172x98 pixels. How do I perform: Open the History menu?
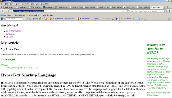click(x=17, y=4)
